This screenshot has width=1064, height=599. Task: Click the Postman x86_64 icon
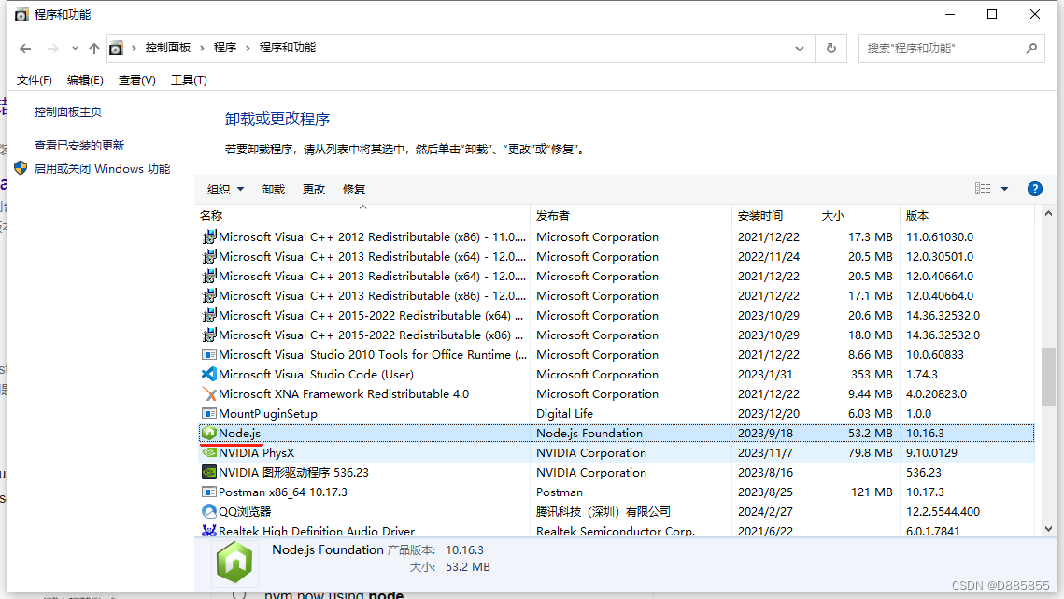tap(209, 492)
